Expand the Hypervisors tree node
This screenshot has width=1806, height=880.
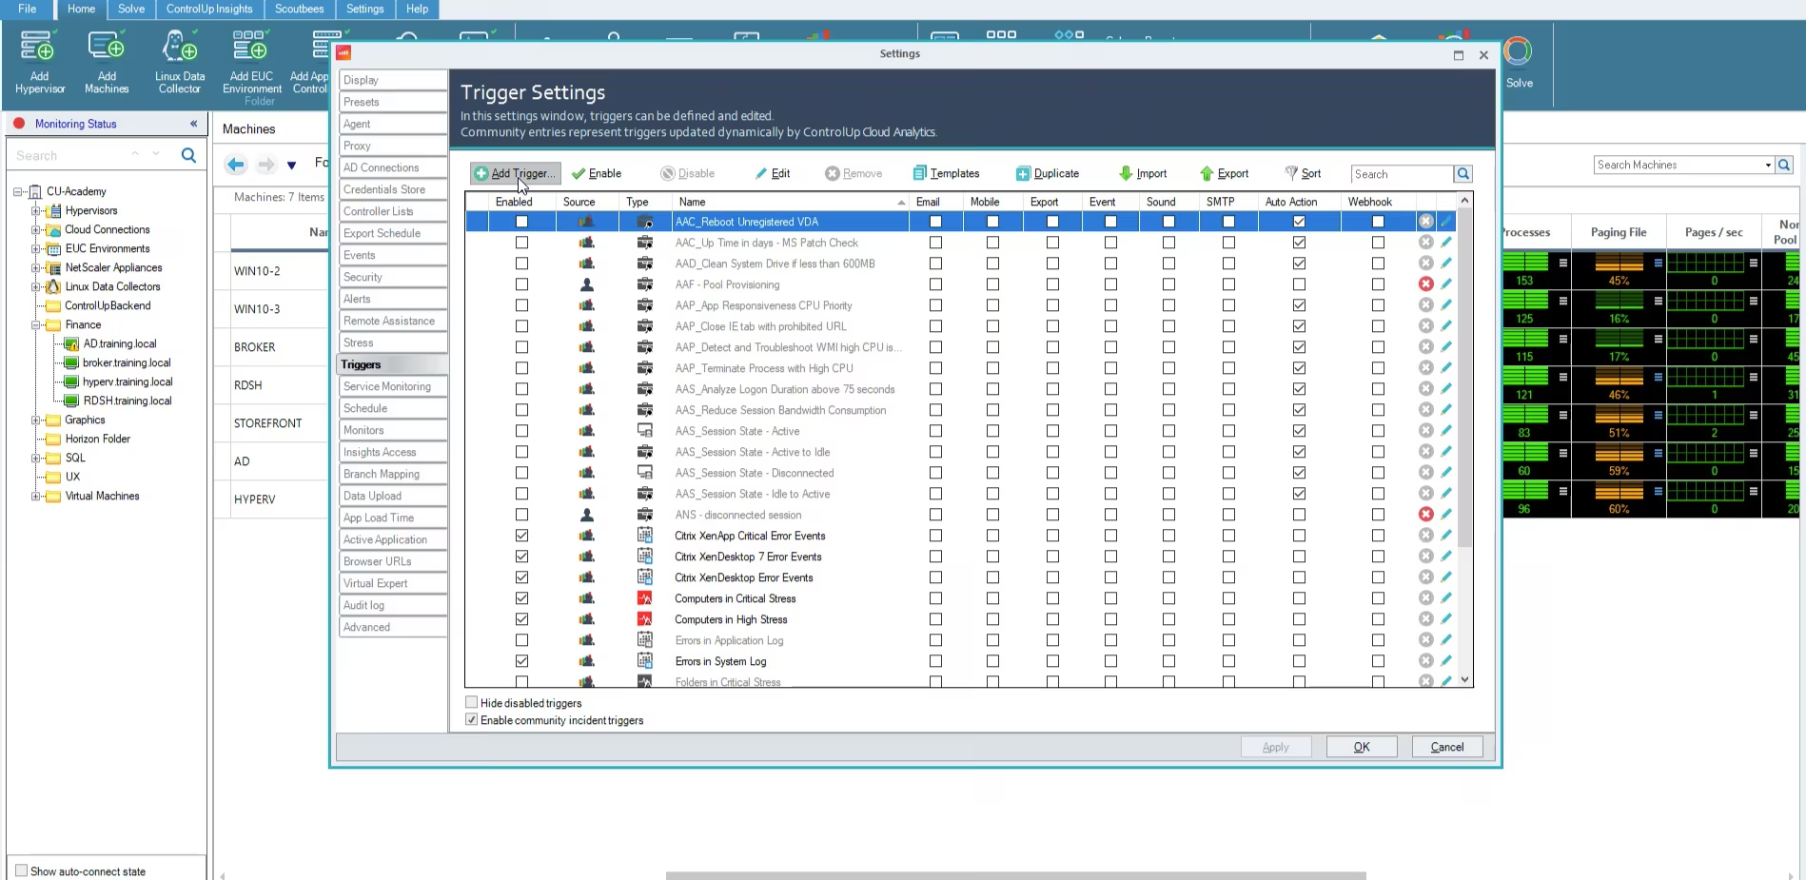tap(35, 210)
